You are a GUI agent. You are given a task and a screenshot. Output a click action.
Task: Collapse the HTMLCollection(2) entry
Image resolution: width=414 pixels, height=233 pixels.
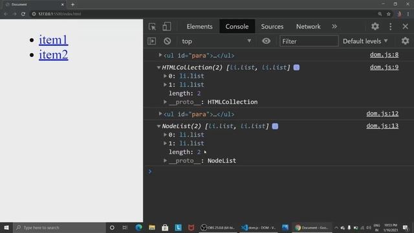(158, 67)
